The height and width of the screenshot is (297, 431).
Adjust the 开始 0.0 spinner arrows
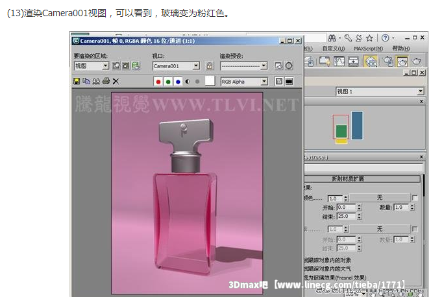[359, 208]
